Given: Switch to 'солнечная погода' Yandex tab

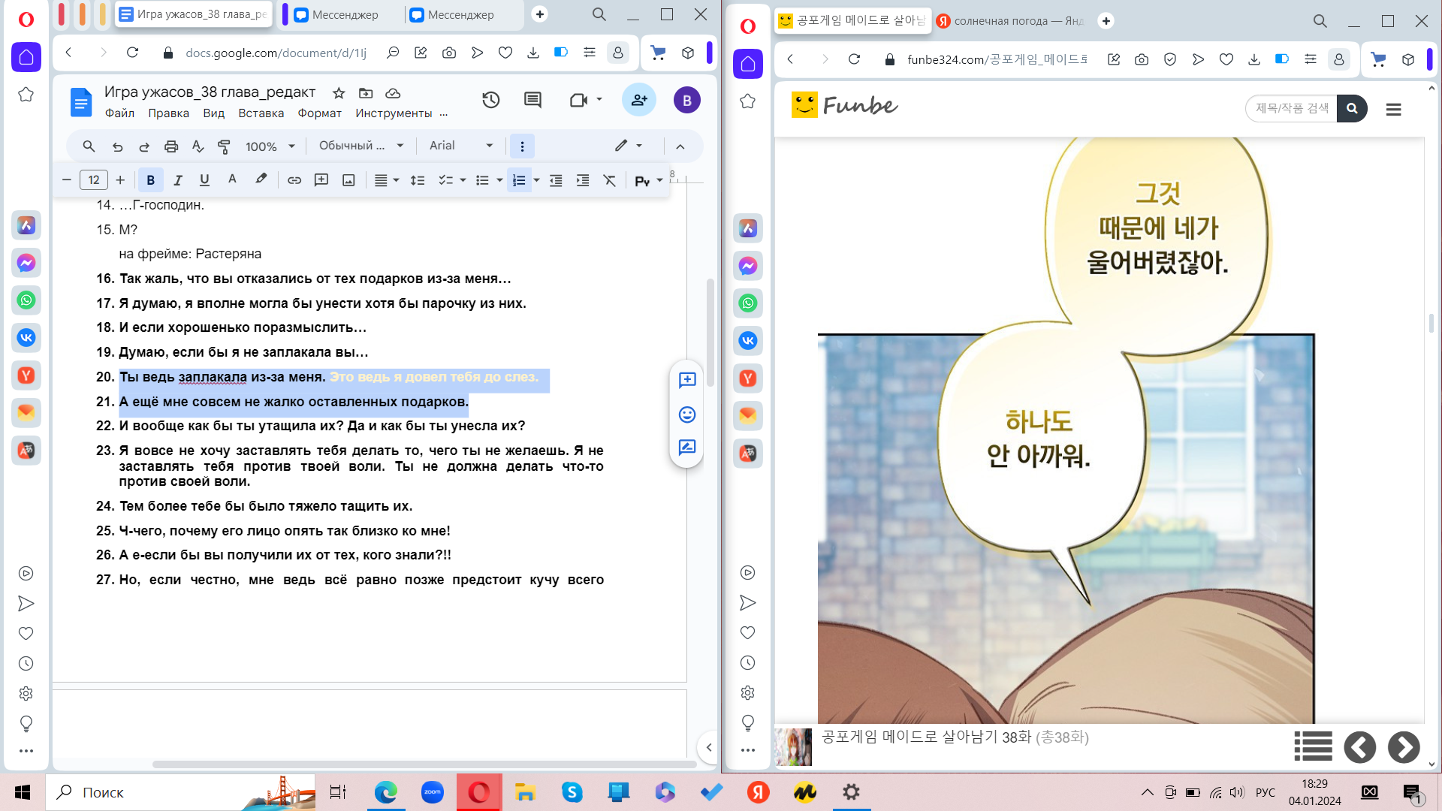Looking at the screenshot, I should coord(1011,21).
